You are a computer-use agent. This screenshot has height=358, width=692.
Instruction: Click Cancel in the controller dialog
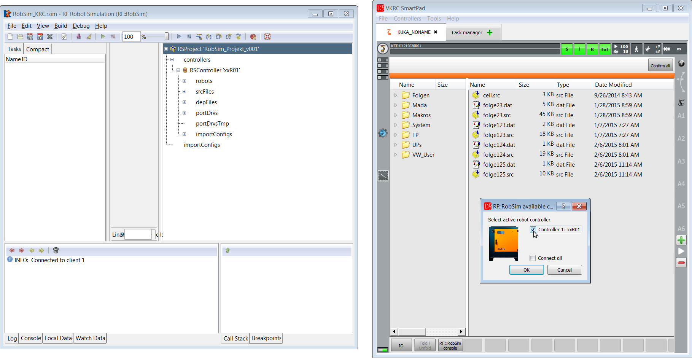coord(565,270)
